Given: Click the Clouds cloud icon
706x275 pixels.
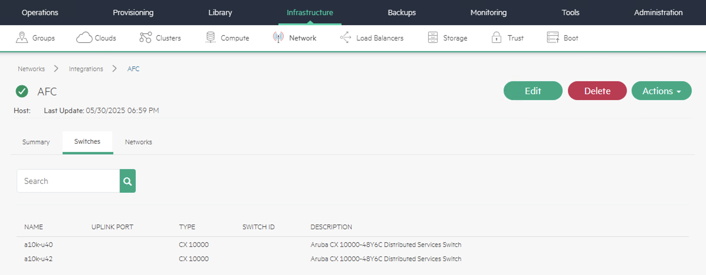Looking at the screenshot, I should tap(84, 38).
